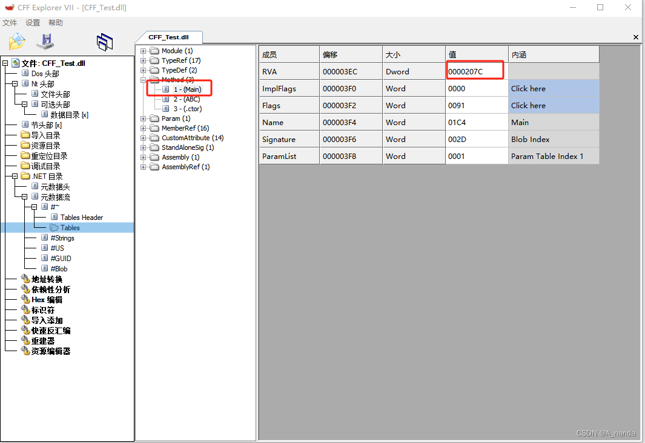Expand the TypeRef (17) node
Screen dimensions: 645x443
(142, 60)
